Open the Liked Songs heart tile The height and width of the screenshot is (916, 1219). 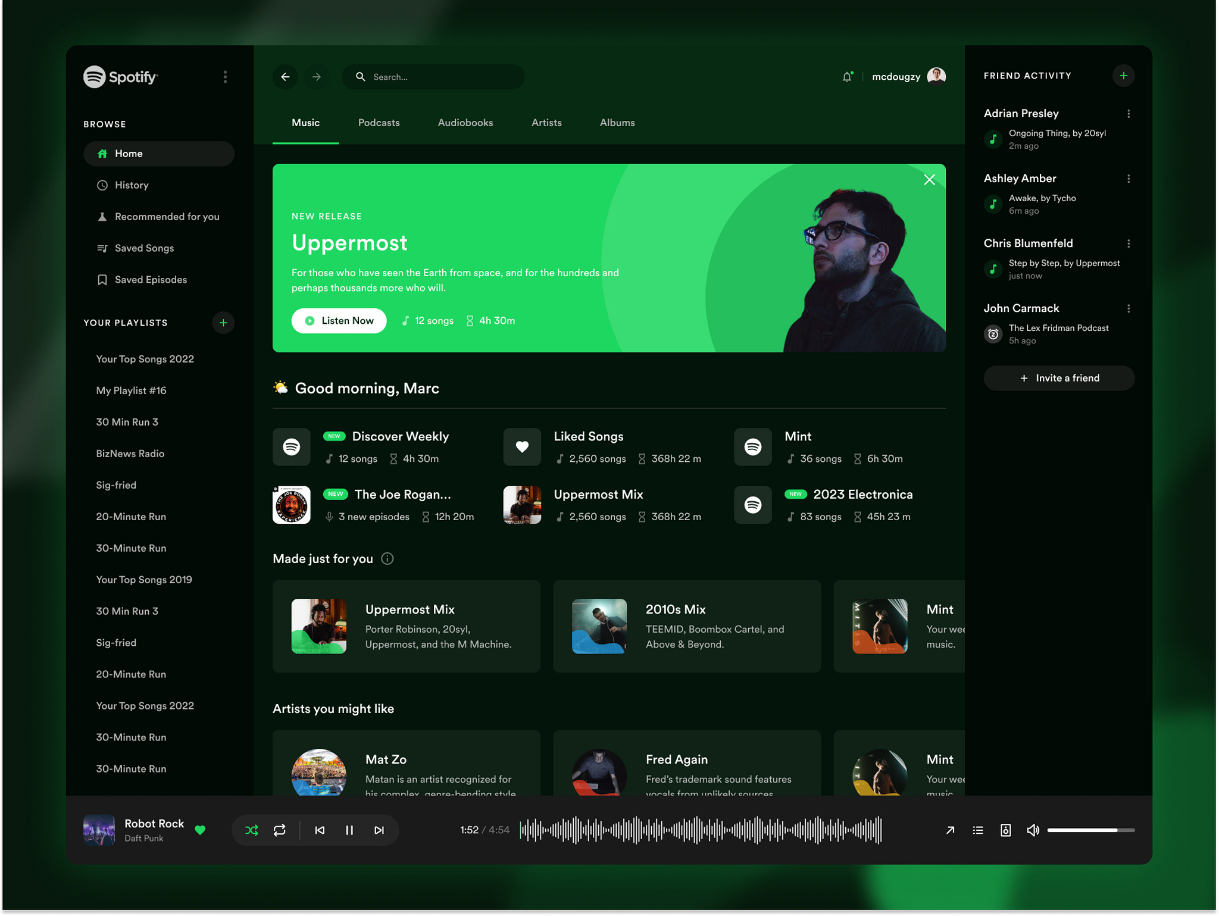pos(522,447)
